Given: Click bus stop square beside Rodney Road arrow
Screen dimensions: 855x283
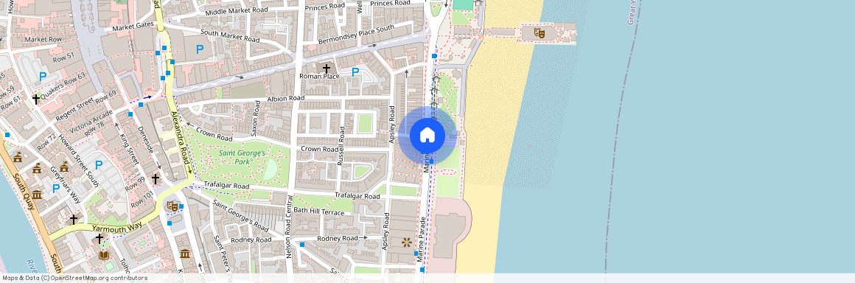Looking at the screenshot, I should (x=302, y=244).
